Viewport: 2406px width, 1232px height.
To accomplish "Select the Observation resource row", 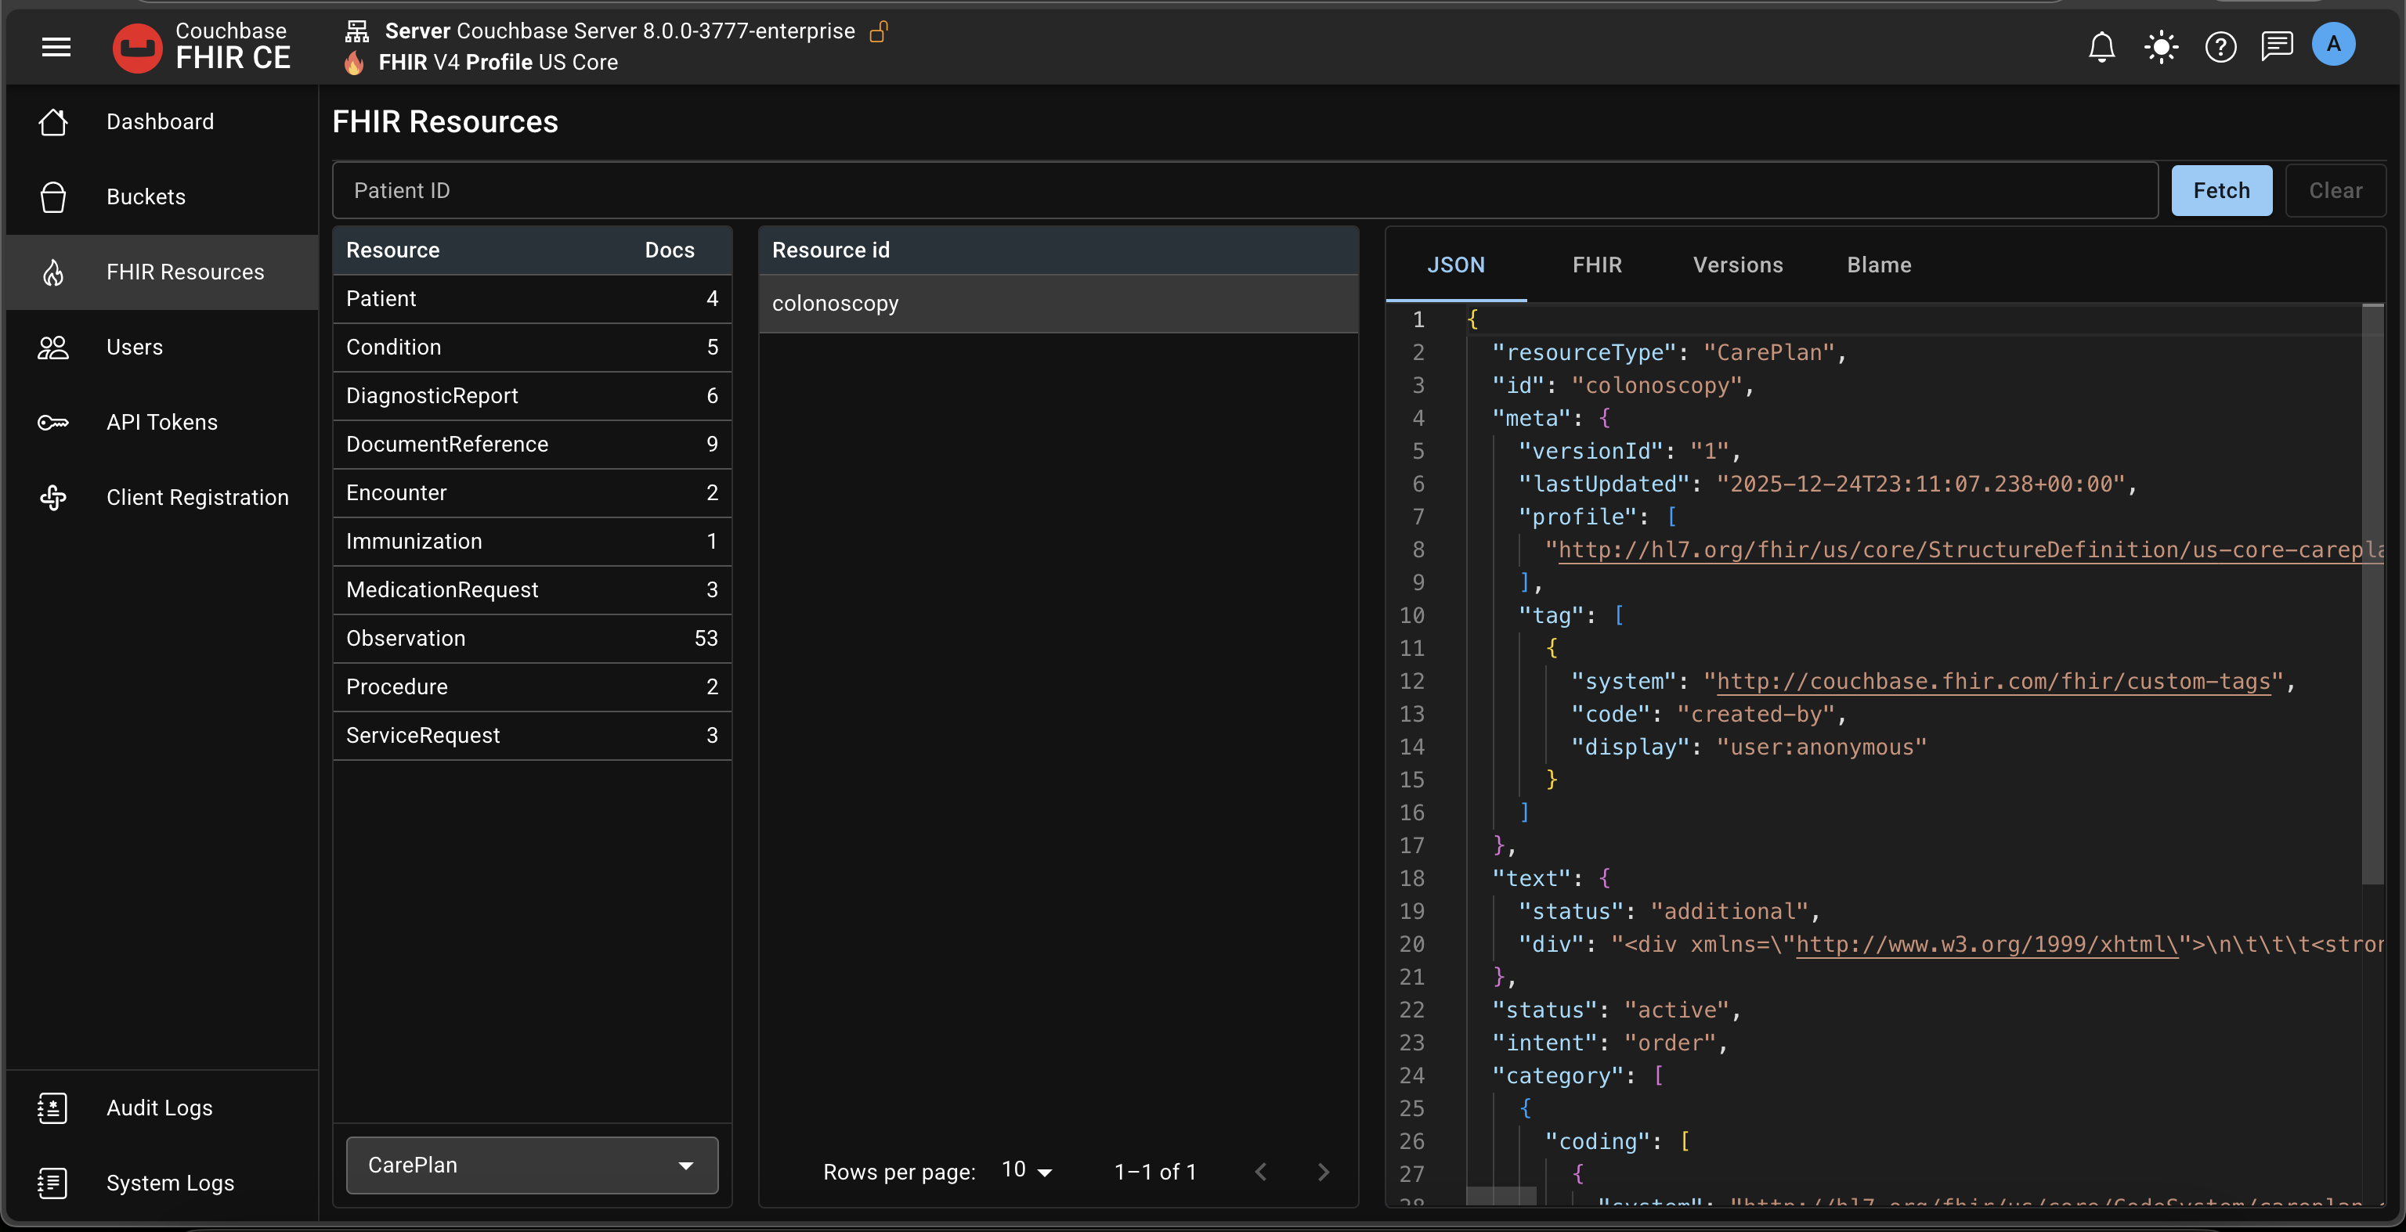I will pos(532,639).
